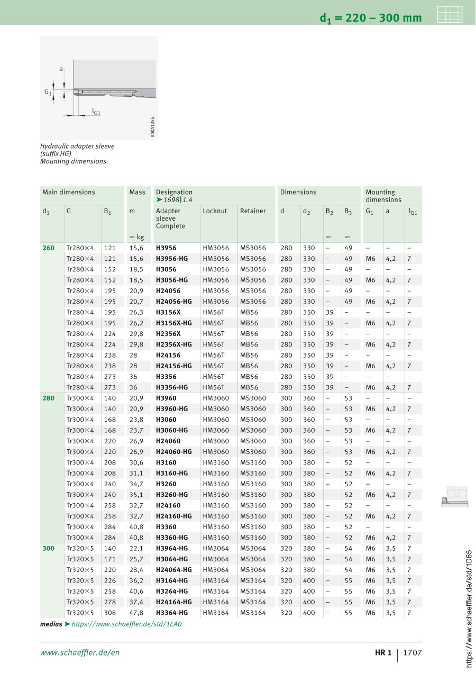Select designation H3160-HG
Screen dimensions: 476x673
click(172, 473)
